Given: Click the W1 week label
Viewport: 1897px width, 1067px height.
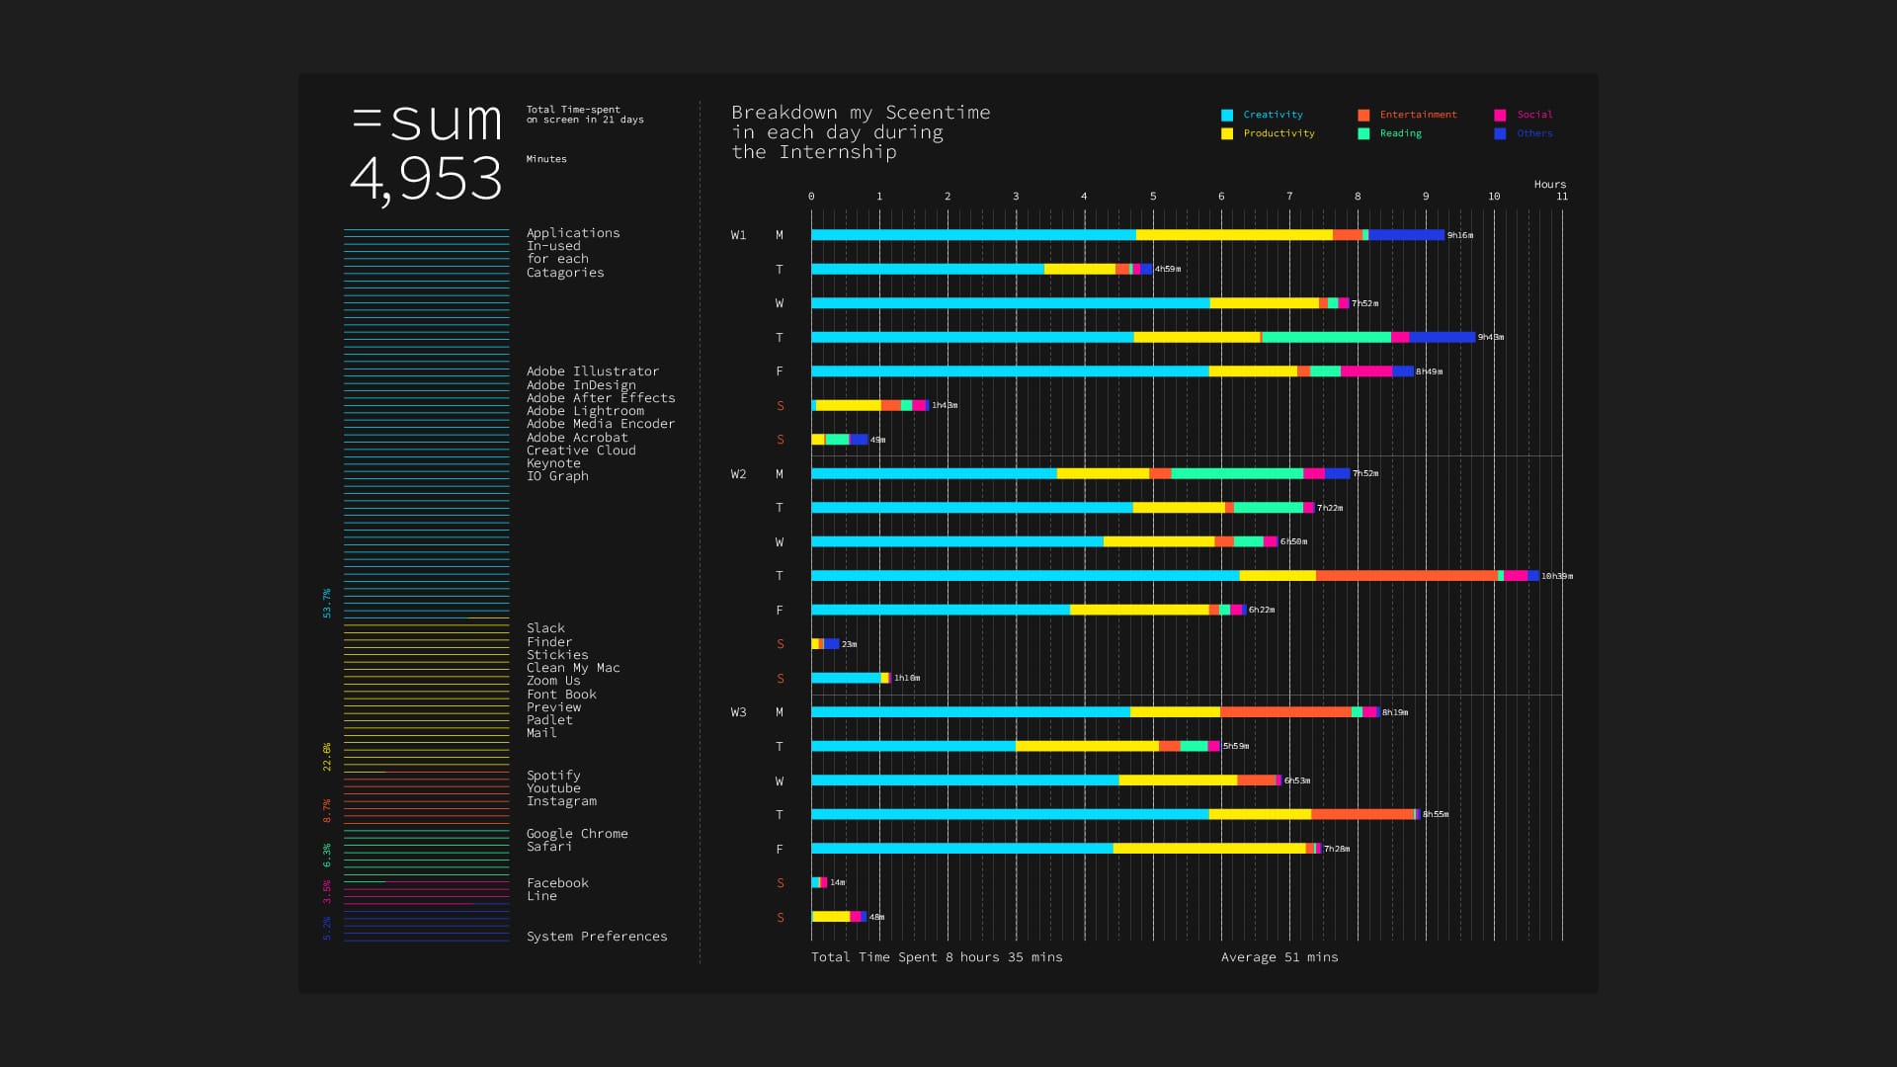Looking at the screenshot, I should 738,235.
